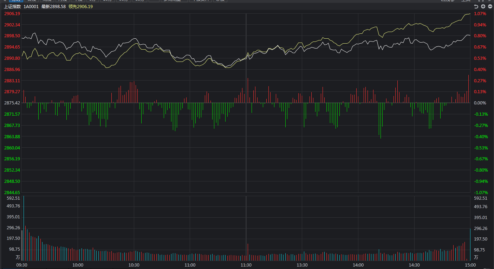Click the 14:00 time axis label
The image size is (494, 269).
(x=358, y=265)
